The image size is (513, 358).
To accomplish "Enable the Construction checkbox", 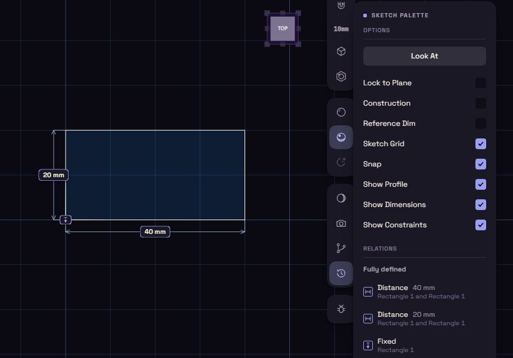I will pos(480,103).
